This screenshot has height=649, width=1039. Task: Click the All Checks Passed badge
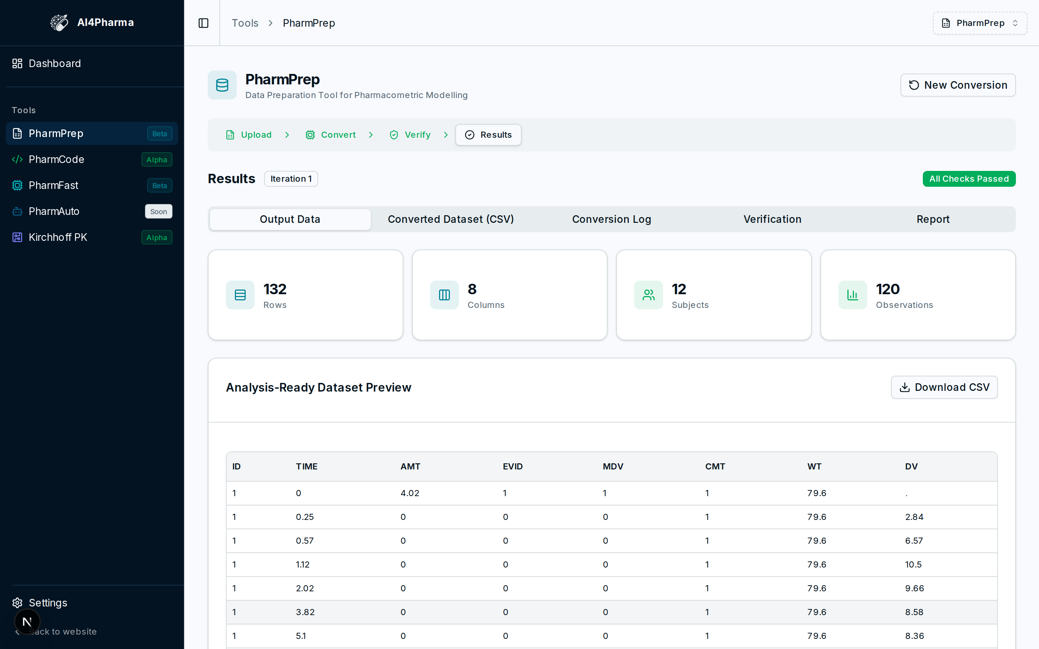(x=969, y=179)
